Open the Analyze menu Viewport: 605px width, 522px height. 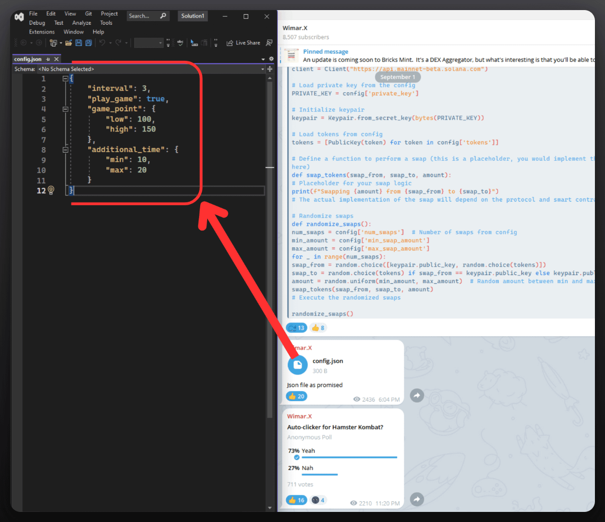(82, 23)
